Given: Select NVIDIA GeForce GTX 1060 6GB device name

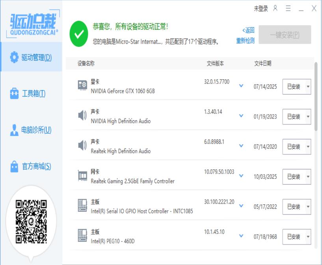Looking at the screenshot, I should 123,91.
